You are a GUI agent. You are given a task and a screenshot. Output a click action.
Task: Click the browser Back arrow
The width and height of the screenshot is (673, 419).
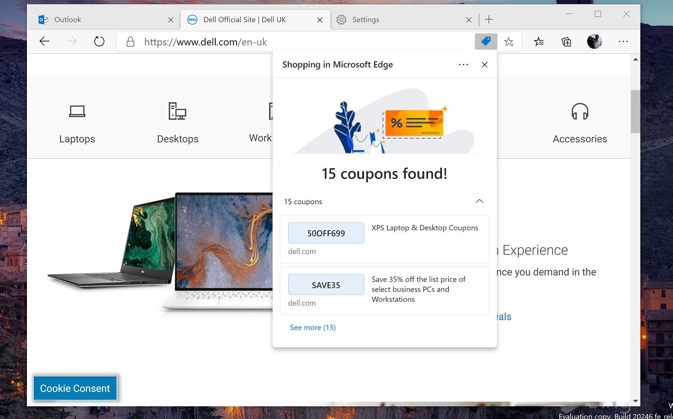pyautogui.click(x=44, y=42)
